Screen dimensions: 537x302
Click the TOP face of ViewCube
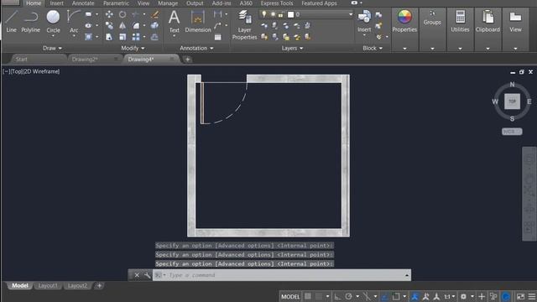(x=512, y=102)
